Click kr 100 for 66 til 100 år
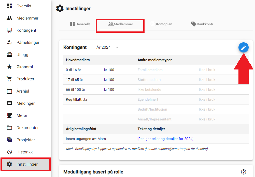This screenshot has height=177, width=255. click(x=109, y=90)
